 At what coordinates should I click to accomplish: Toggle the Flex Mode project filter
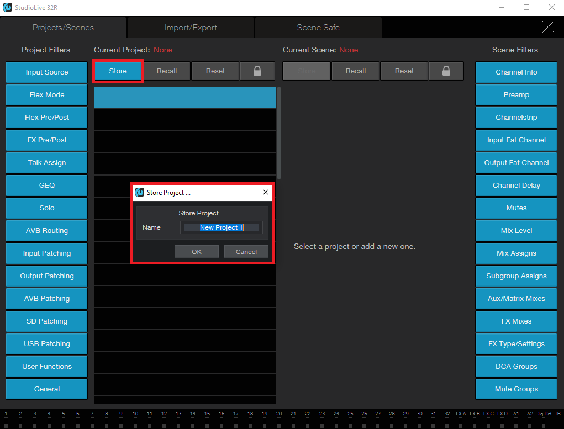click(47, 95)
